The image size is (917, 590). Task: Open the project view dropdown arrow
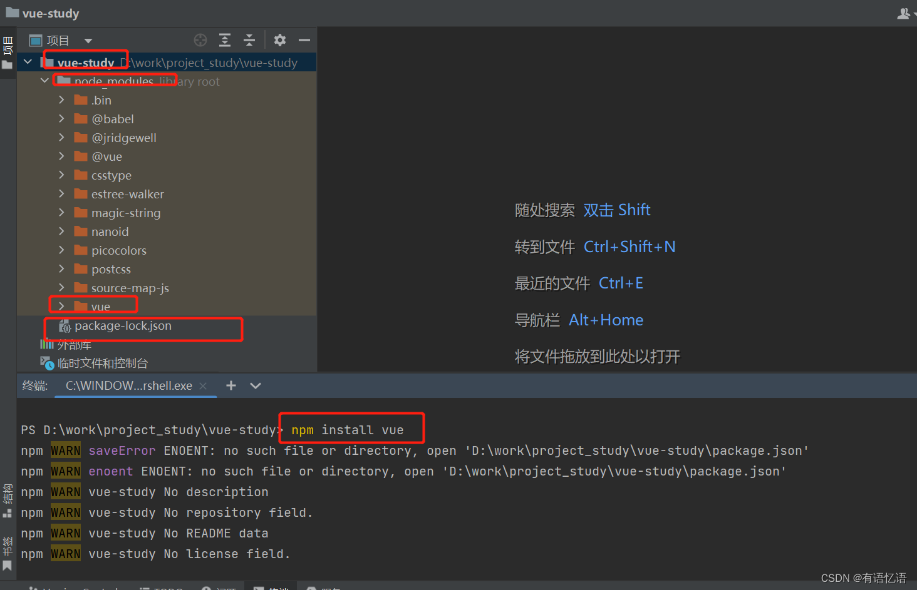(88, 41)
